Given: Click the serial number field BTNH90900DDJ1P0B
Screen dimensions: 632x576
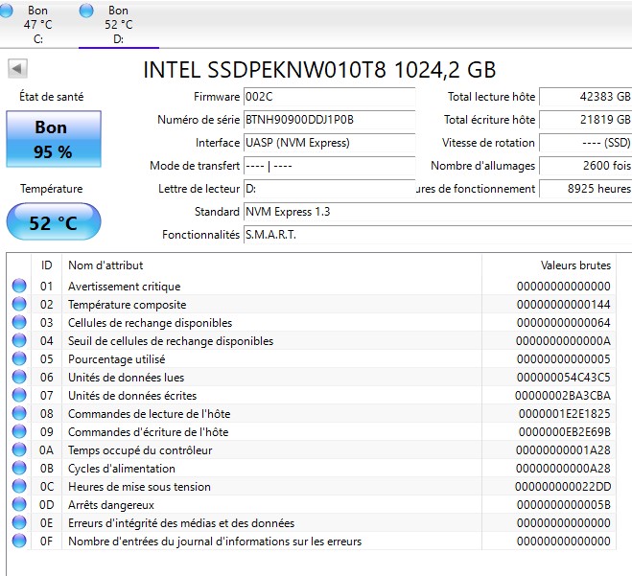Looking at the screenshot, I should (329, 120).
